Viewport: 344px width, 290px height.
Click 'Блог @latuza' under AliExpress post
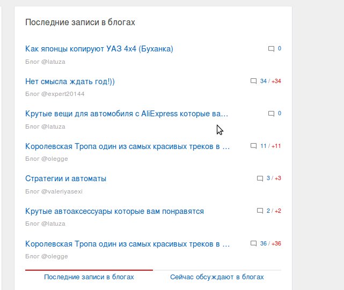click(45, 127)
